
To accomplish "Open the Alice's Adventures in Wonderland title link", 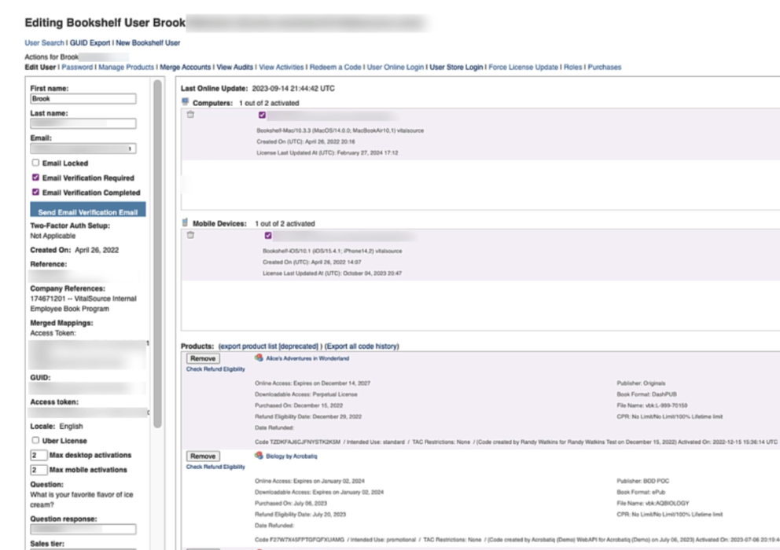I will [x=307, y=358].
